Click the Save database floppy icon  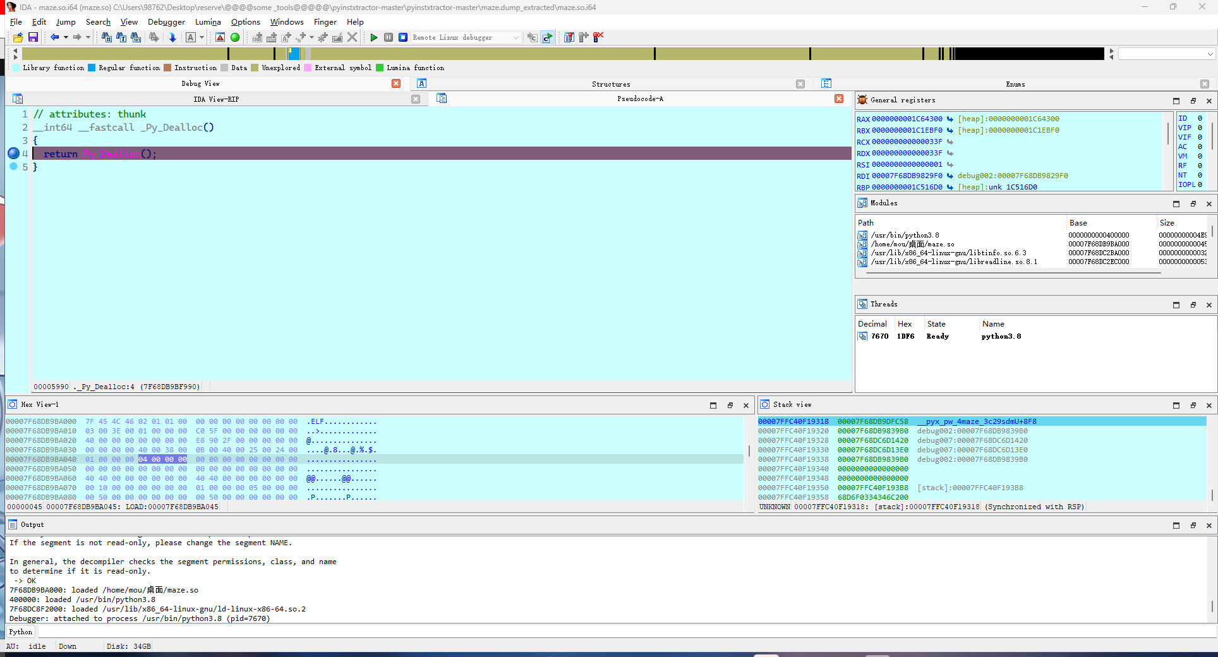33,38
